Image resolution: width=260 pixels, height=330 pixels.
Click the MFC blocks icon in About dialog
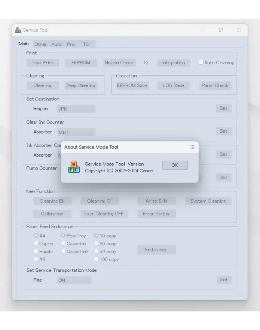(x=74, y=167)
